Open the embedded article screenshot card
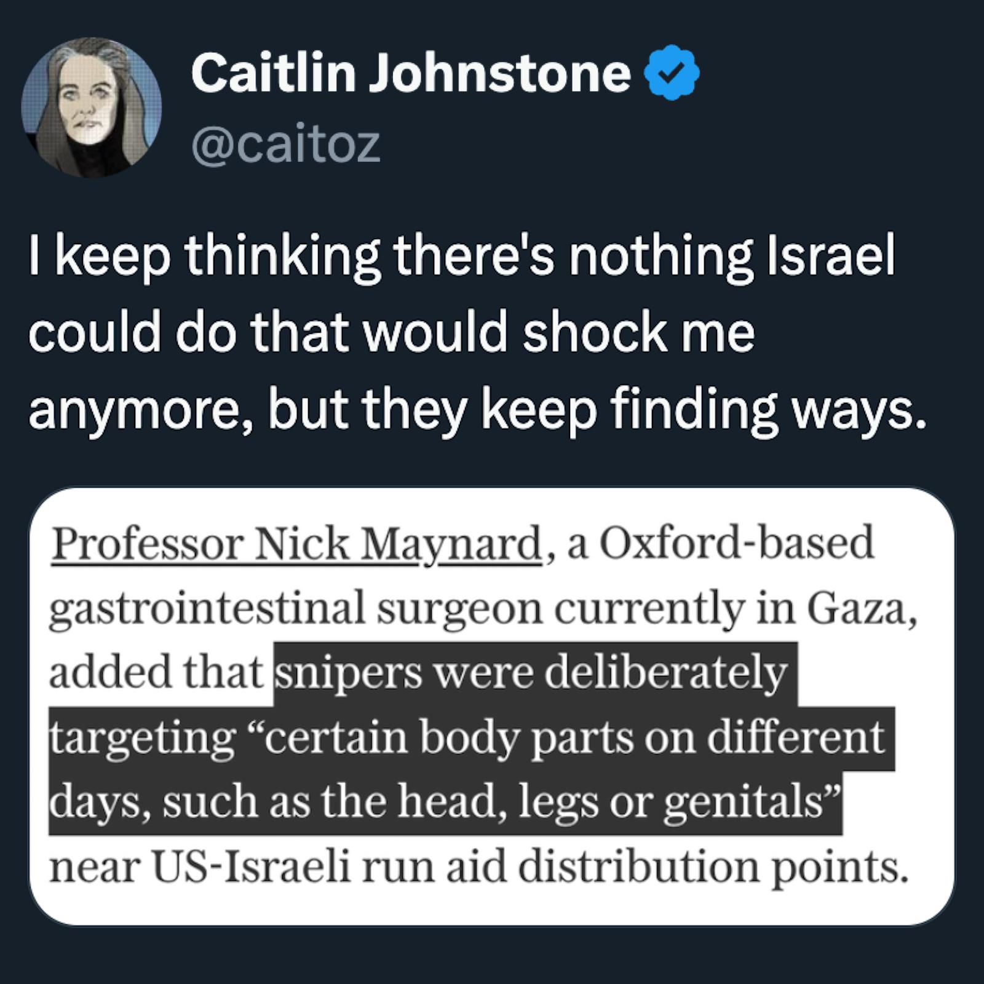This screenshot has height=984, width=984. click(x=492, y=707)
